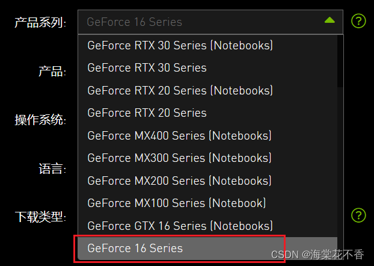This screenshot has width=374, height=266.
Task: Click the help icon beside product series
Action: pos(358,22)
